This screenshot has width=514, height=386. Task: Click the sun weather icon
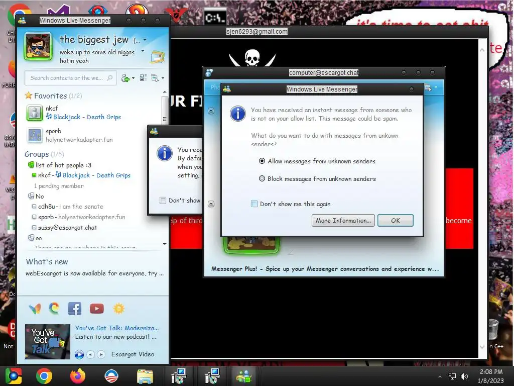pyautogui.click(x=118, y=309)
